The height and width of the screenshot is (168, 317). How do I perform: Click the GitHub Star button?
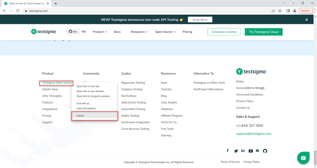coord(73,32)
